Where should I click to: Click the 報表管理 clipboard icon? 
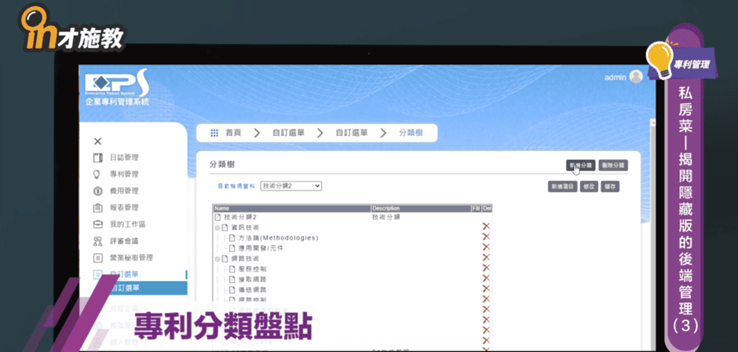[97, 207]
